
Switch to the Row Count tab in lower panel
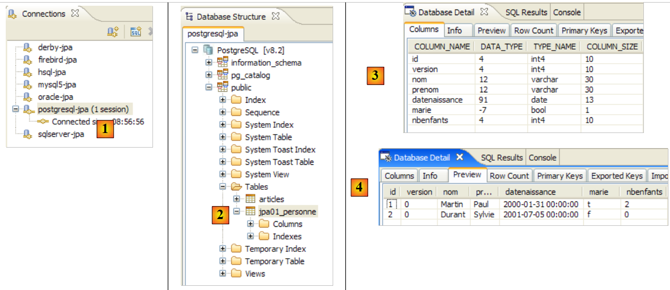coord(509,176)
